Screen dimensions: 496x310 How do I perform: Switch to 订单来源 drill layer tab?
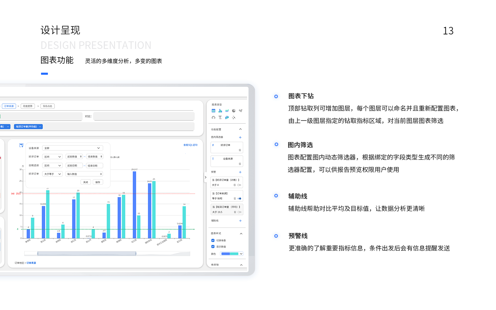[x=9, y=106]
